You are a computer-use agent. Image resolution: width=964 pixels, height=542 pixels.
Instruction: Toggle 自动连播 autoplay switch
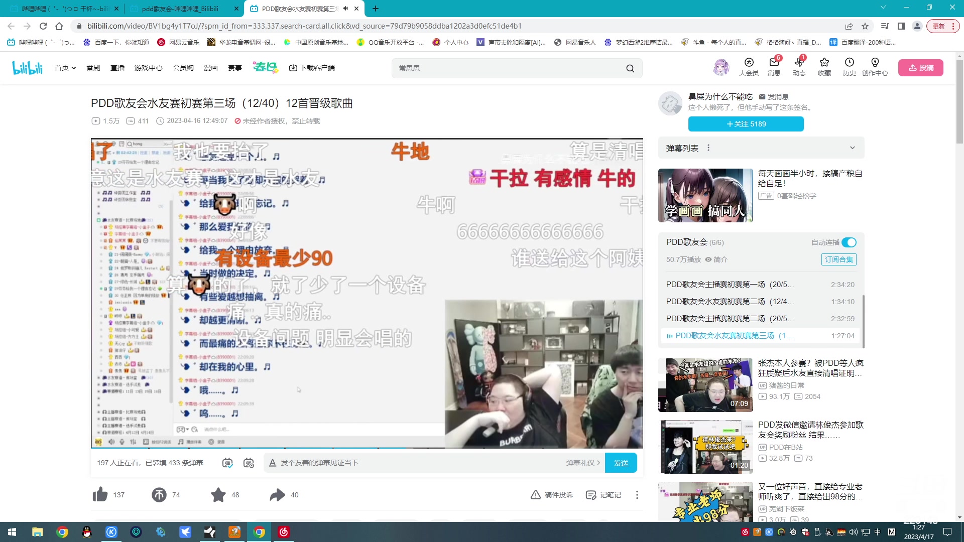point(849,242)
